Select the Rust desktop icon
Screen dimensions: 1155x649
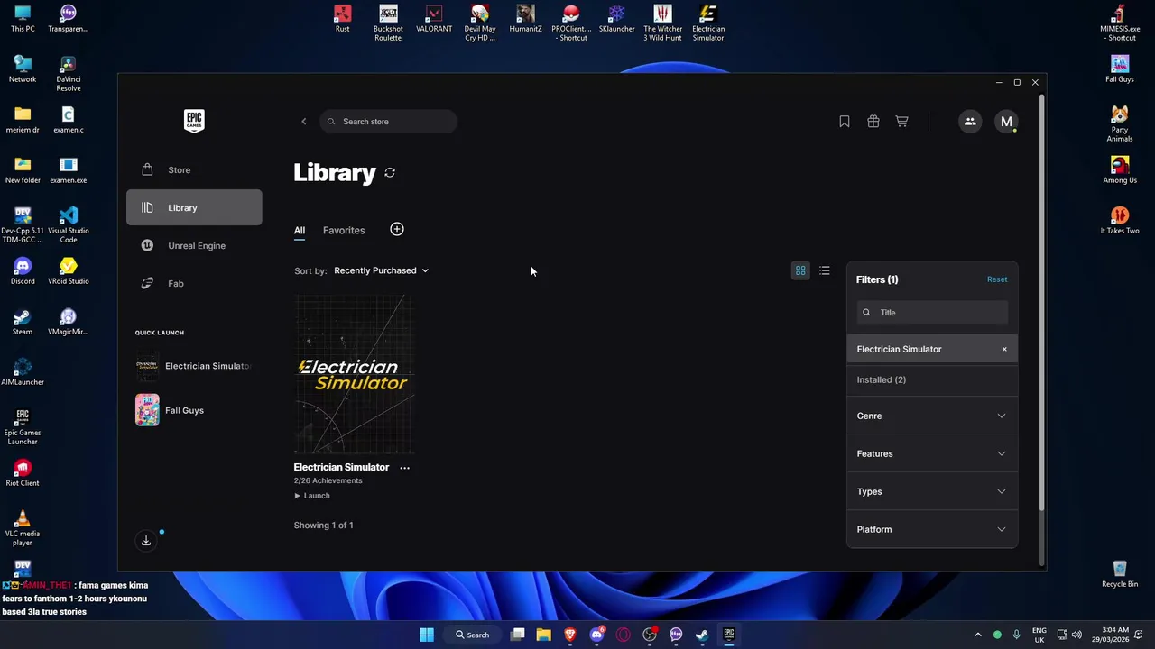pos(342,20)
